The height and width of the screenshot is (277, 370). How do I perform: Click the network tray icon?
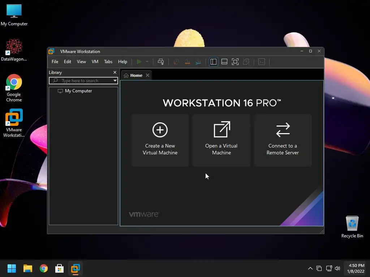coord(329,268)
